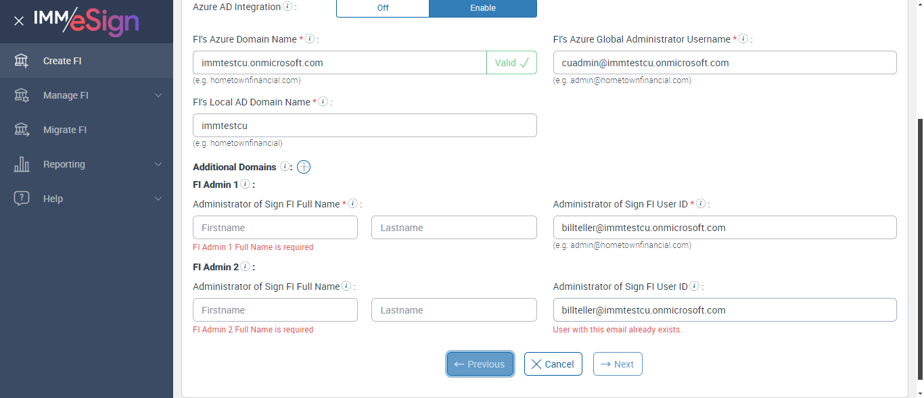924x398 pixels.
Task: Click info icon beside Azure Global Administrator Username
Action: pyautogui.click(x=743, y=39)
